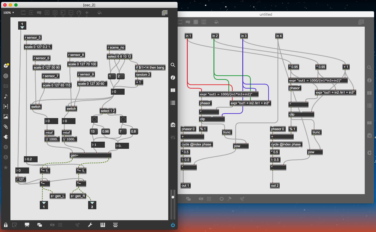Open the wrench debug tools icon
Image resolution: width=376 pixels, height=232 pixels.
tap(90, 225)
